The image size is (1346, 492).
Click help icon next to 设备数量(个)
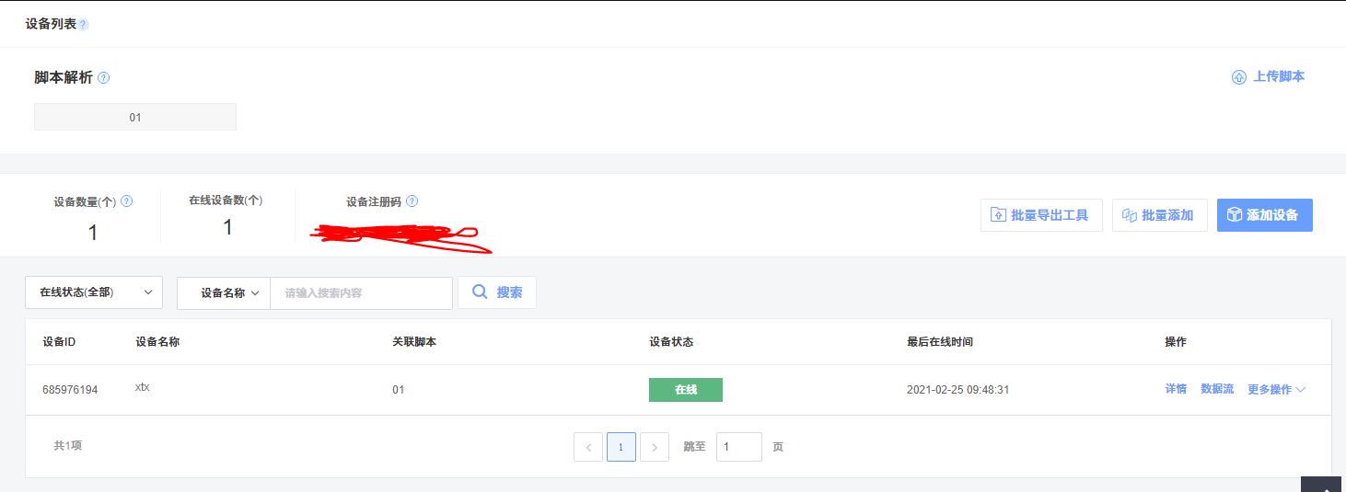point(127,200)
